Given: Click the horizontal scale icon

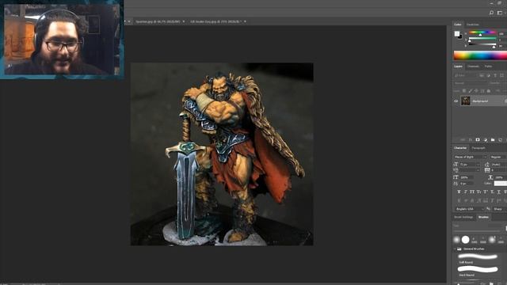Looking at the screenshot, I should [490, 177].
